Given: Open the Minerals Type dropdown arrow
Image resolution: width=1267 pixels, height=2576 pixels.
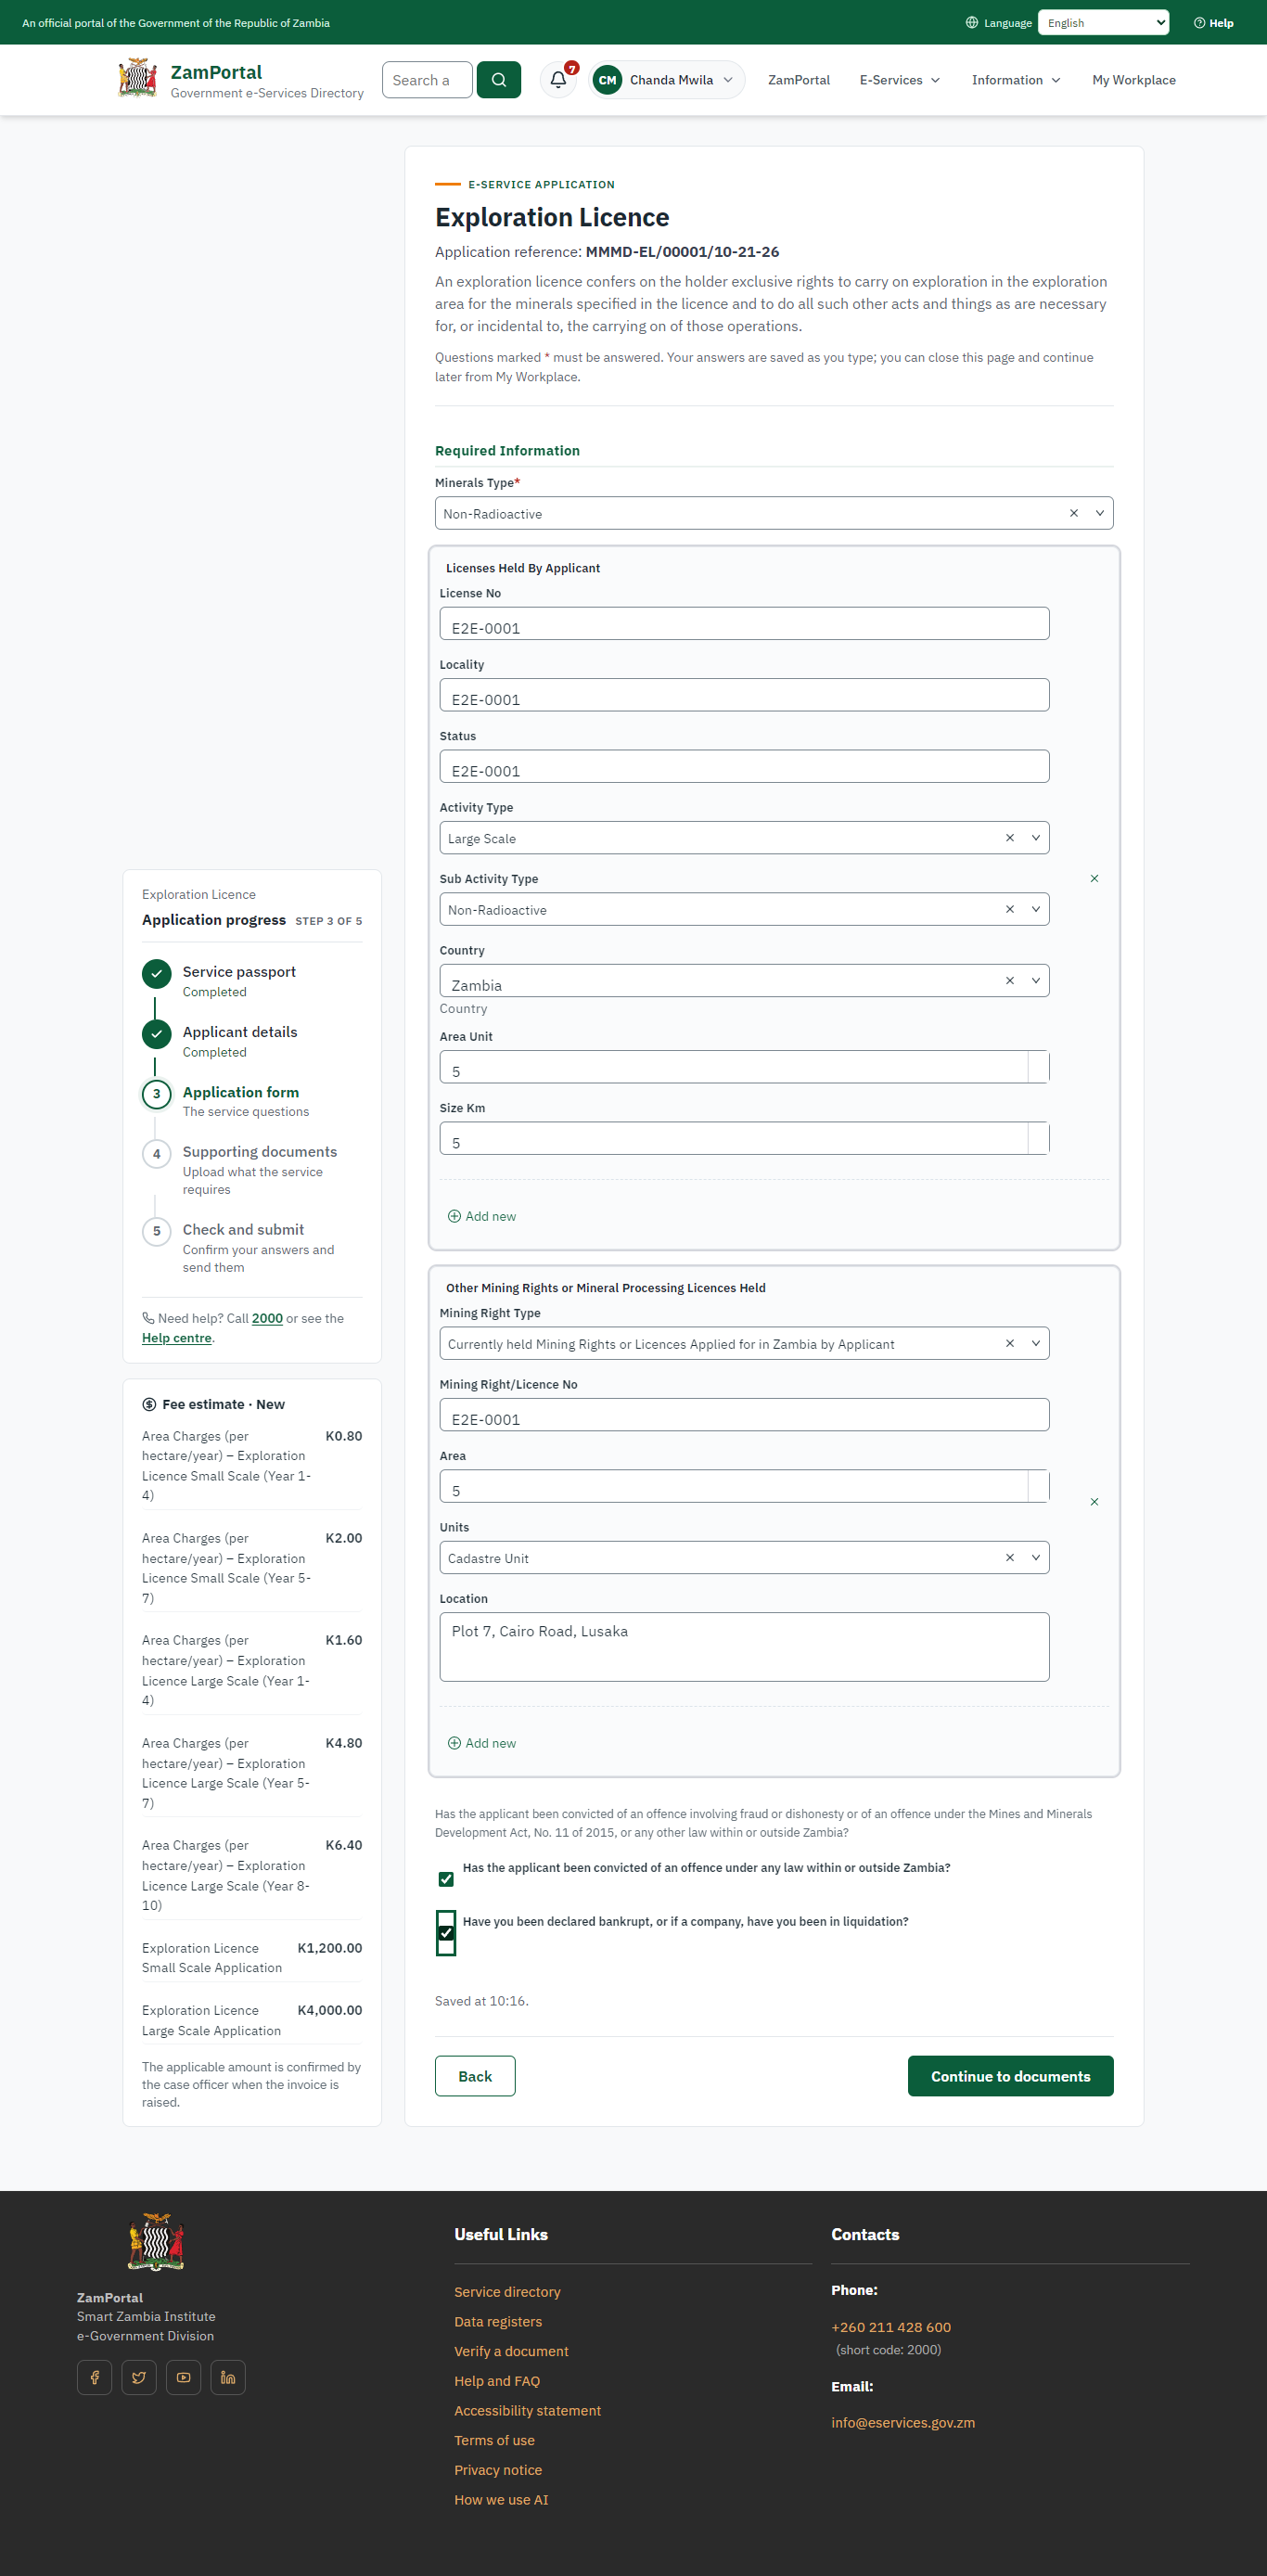Looking at the screenshot, I should click(x=1099, y=513).
